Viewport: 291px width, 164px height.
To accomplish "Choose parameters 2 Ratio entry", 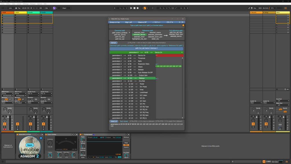I will click(132, 61).
